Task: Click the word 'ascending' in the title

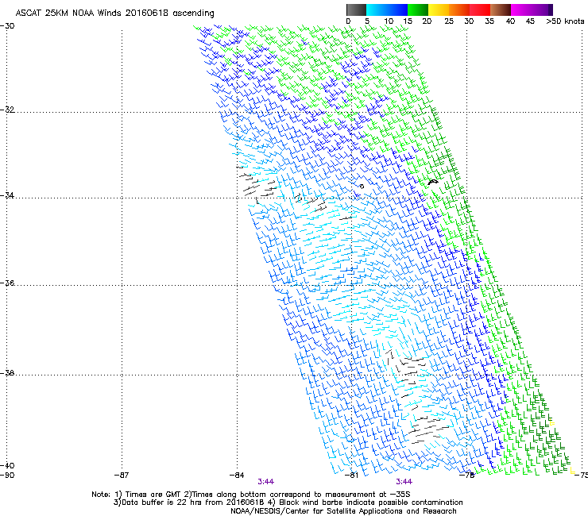Action: 193,13
